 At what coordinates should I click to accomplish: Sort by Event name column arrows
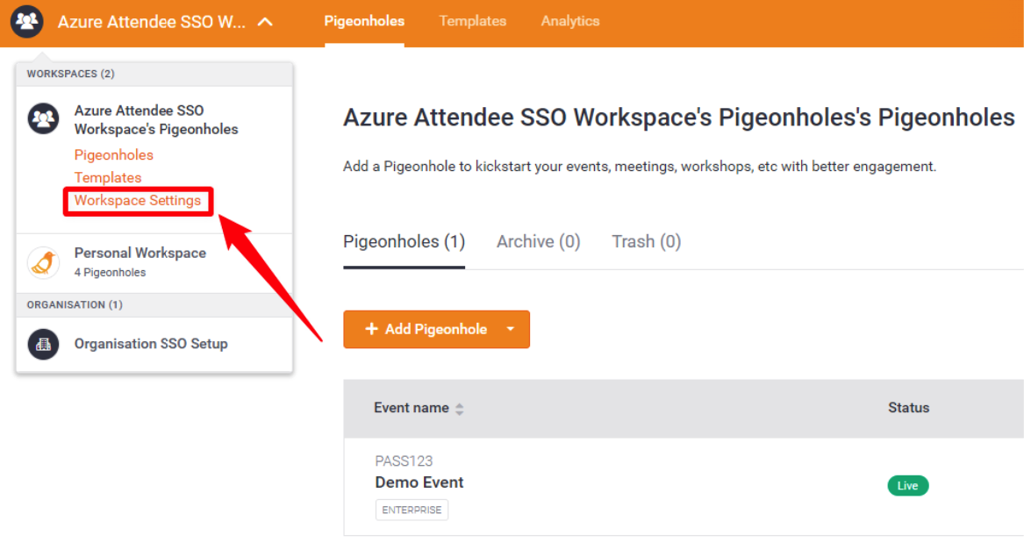pyautogui.click(x=460, y=409)
